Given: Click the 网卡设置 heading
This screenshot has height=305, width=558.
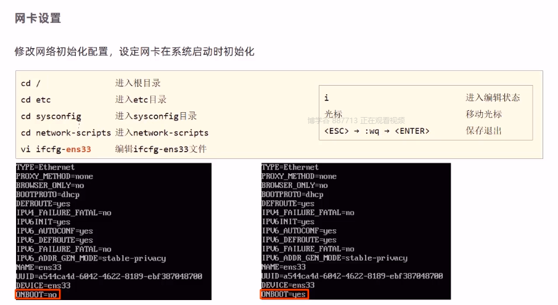Looking at the screenshot, I should point(38,18).
